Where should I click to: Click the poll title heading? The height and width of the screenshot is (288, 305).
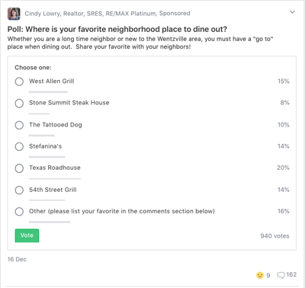[x=117, y=30]
